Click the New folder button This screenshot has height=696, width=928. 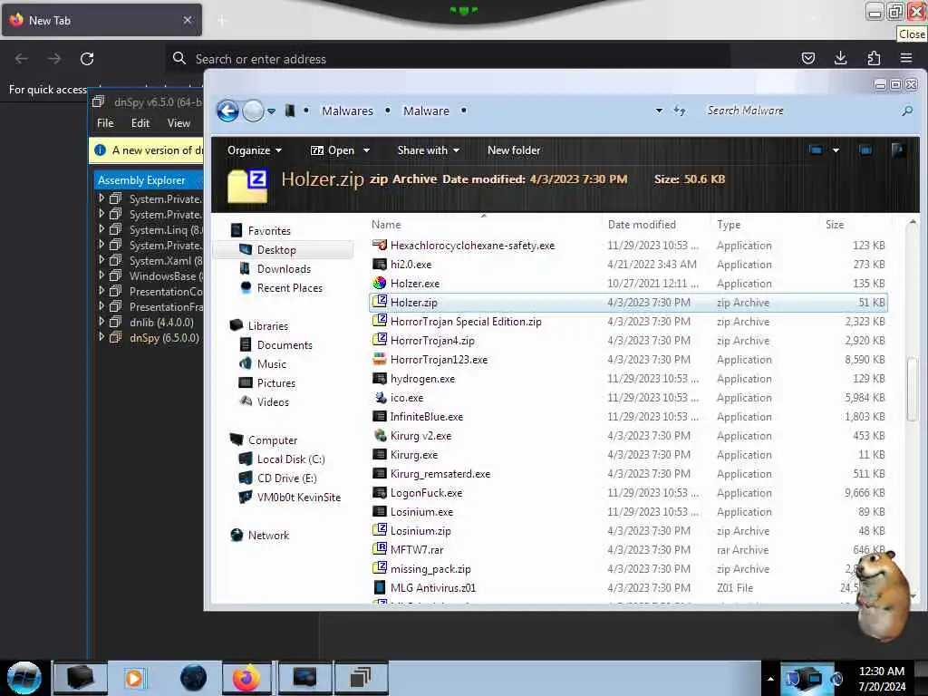click(x=514, y=150)
